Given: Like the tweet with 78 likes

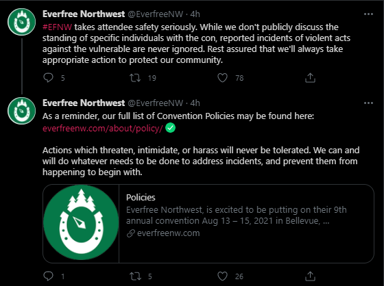Looking at the screenshot, I should (222, 78).
